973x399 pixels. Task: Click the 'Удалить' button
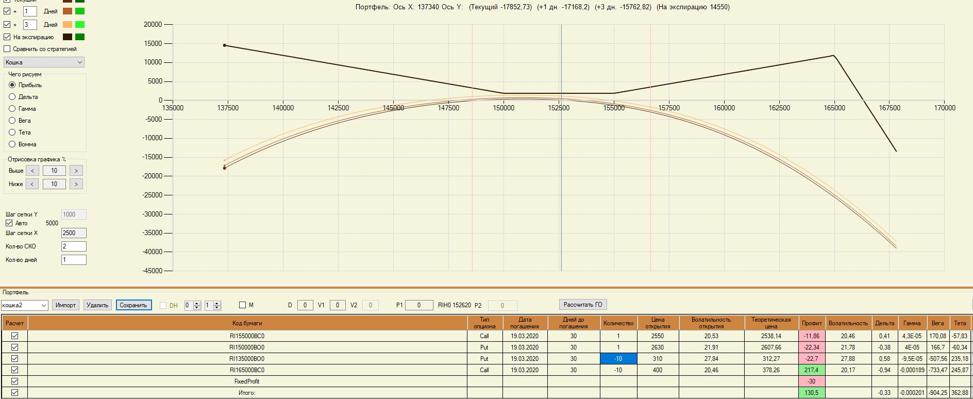click(x=97, y=305)
